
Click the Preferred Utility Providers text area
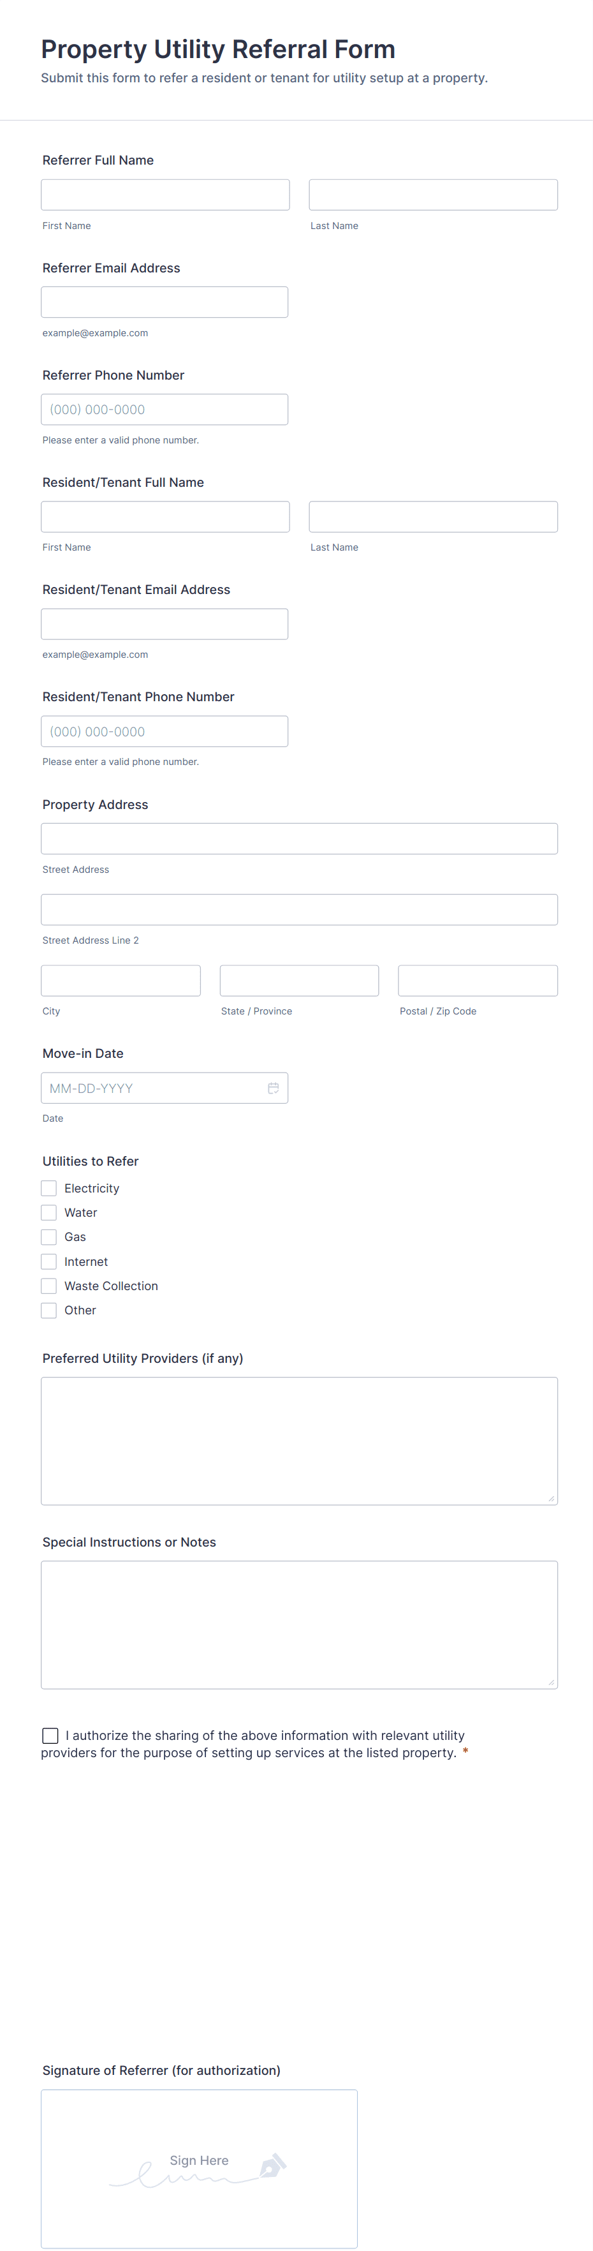tap(298, 1440)
